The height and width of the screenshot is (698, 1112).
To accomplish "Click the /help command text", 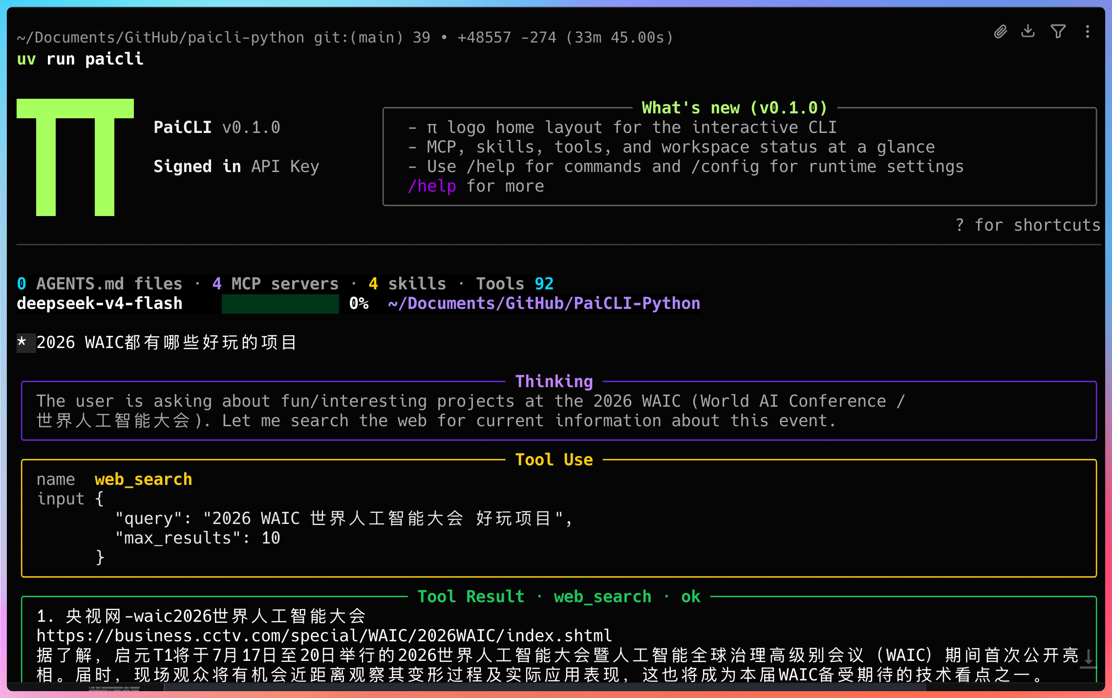I will coord(432,186).
